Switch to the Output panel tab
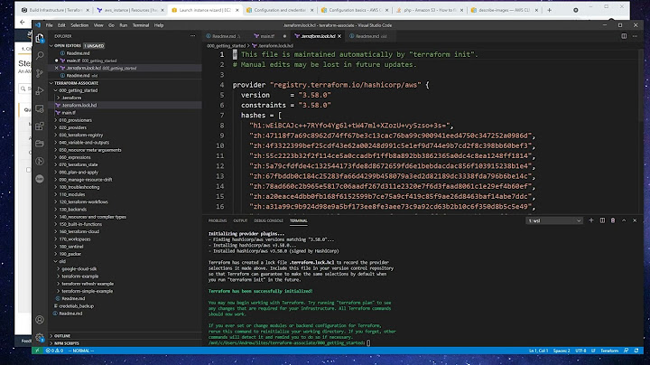650x365 pixels. 240,220
